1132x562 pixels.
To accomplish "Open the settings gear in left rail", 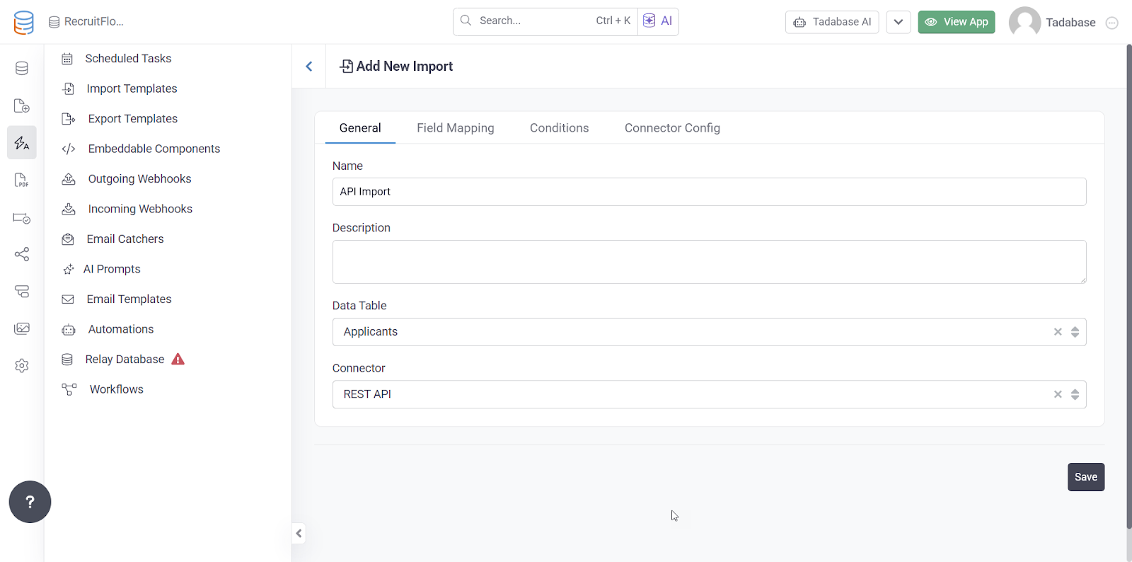I will point(22,366).
